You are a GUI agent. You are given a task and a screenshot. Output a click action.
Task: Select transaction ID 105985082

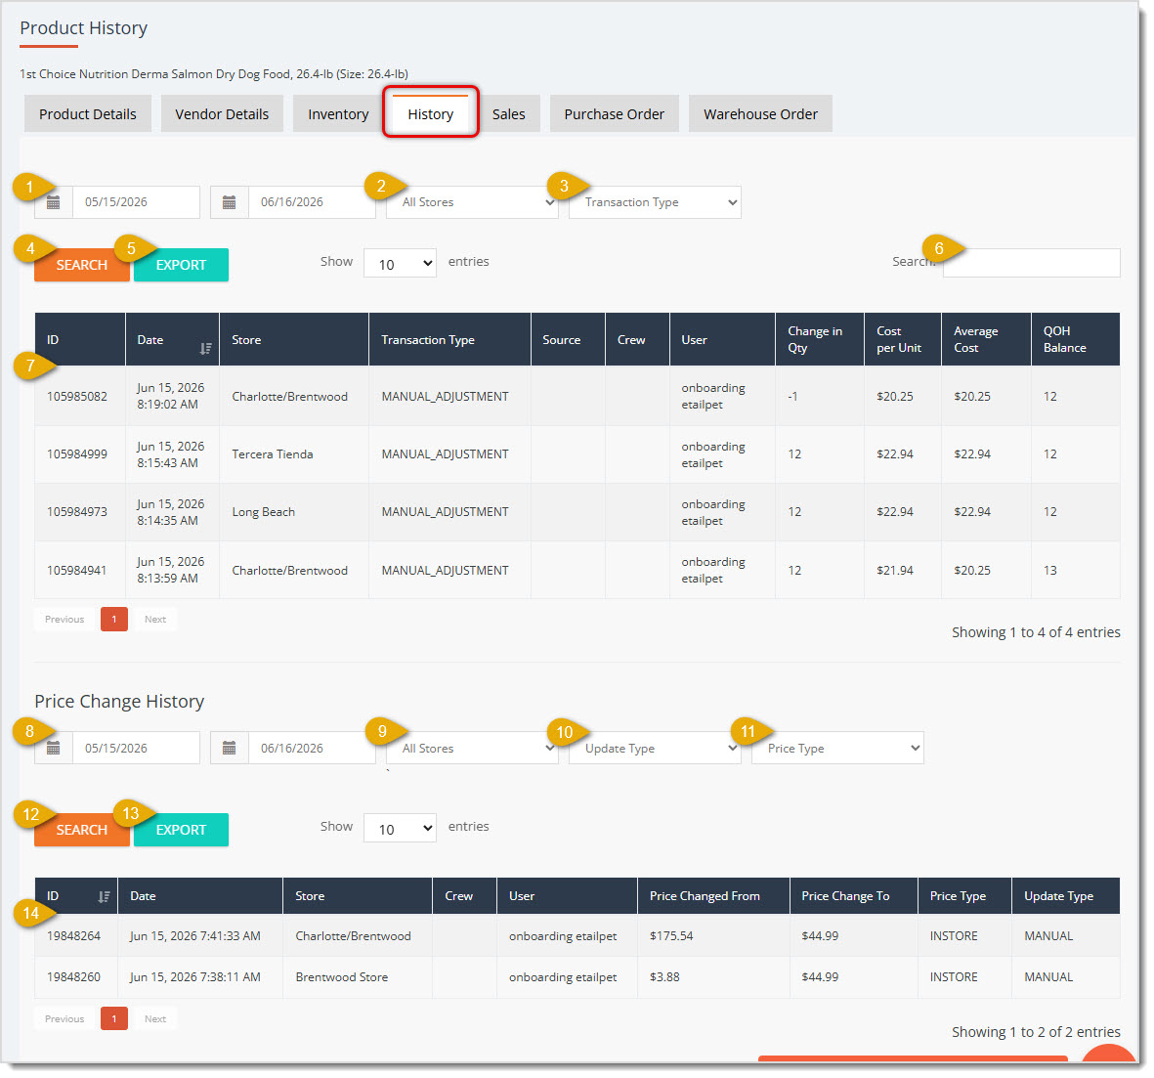pyautogui.click(x=77, y=396)
